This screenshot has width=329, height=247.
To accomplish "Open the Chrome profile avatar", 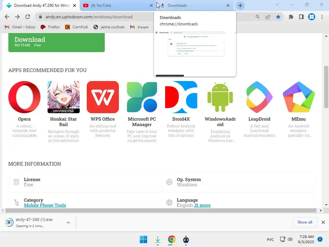I will pos(312,17).
